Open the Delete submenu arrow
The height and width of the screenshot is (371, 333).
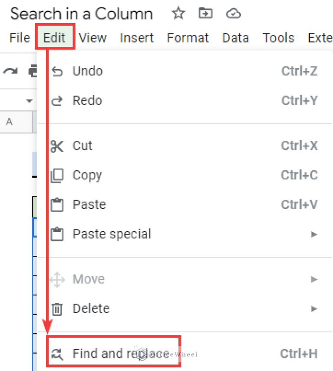(x=314, y=308)
